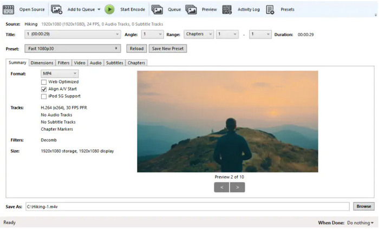Screen dimensions: 379x236
Task: Switch to the Dimensions tab
Action: tap(42, 63)
